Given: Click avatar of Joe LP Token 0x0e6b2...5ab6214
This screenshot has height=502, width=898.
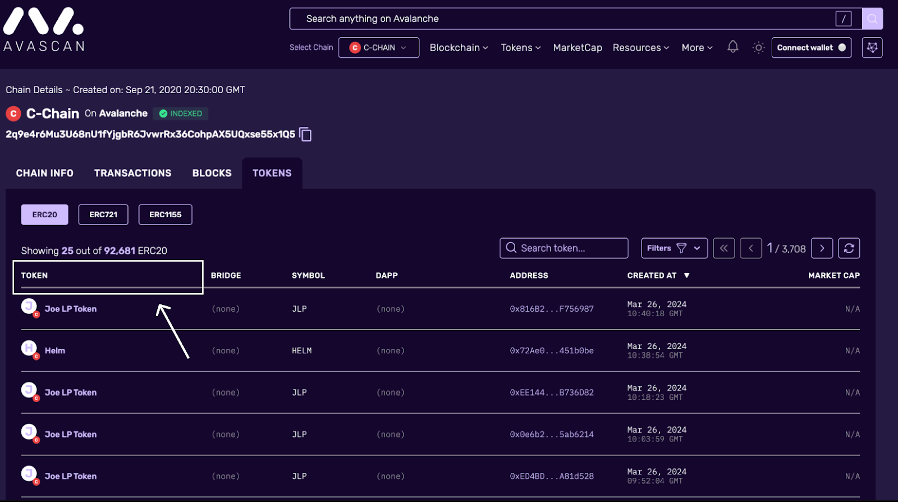Looking at the screenshot, I should point(29,432).
